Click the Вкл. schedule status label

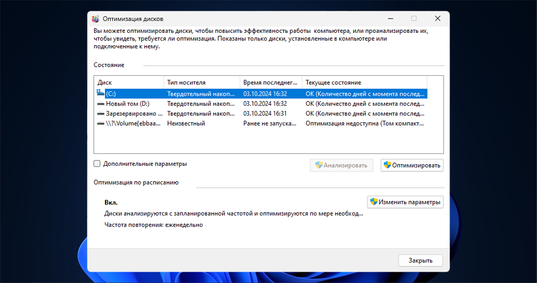pyautogui.click(x=111, y=203)
